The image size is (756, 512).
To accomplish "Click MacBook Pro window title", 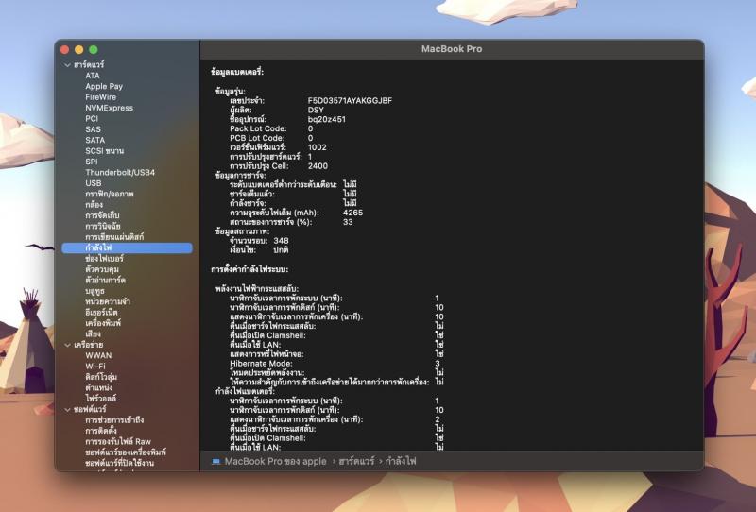I will click(452, 49).
